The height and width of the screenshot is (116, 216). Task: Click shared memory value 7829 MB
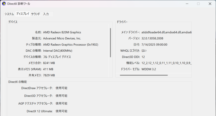point(49,75)
